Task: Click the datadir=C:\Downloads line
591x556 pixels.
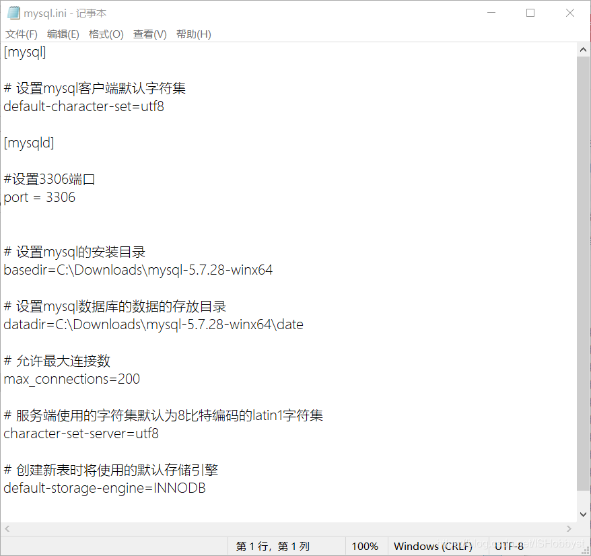Action: (x=153, y=324)
